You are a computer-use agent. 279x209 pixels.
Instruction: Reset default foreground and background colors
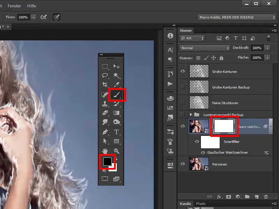[x=104, y=171]
